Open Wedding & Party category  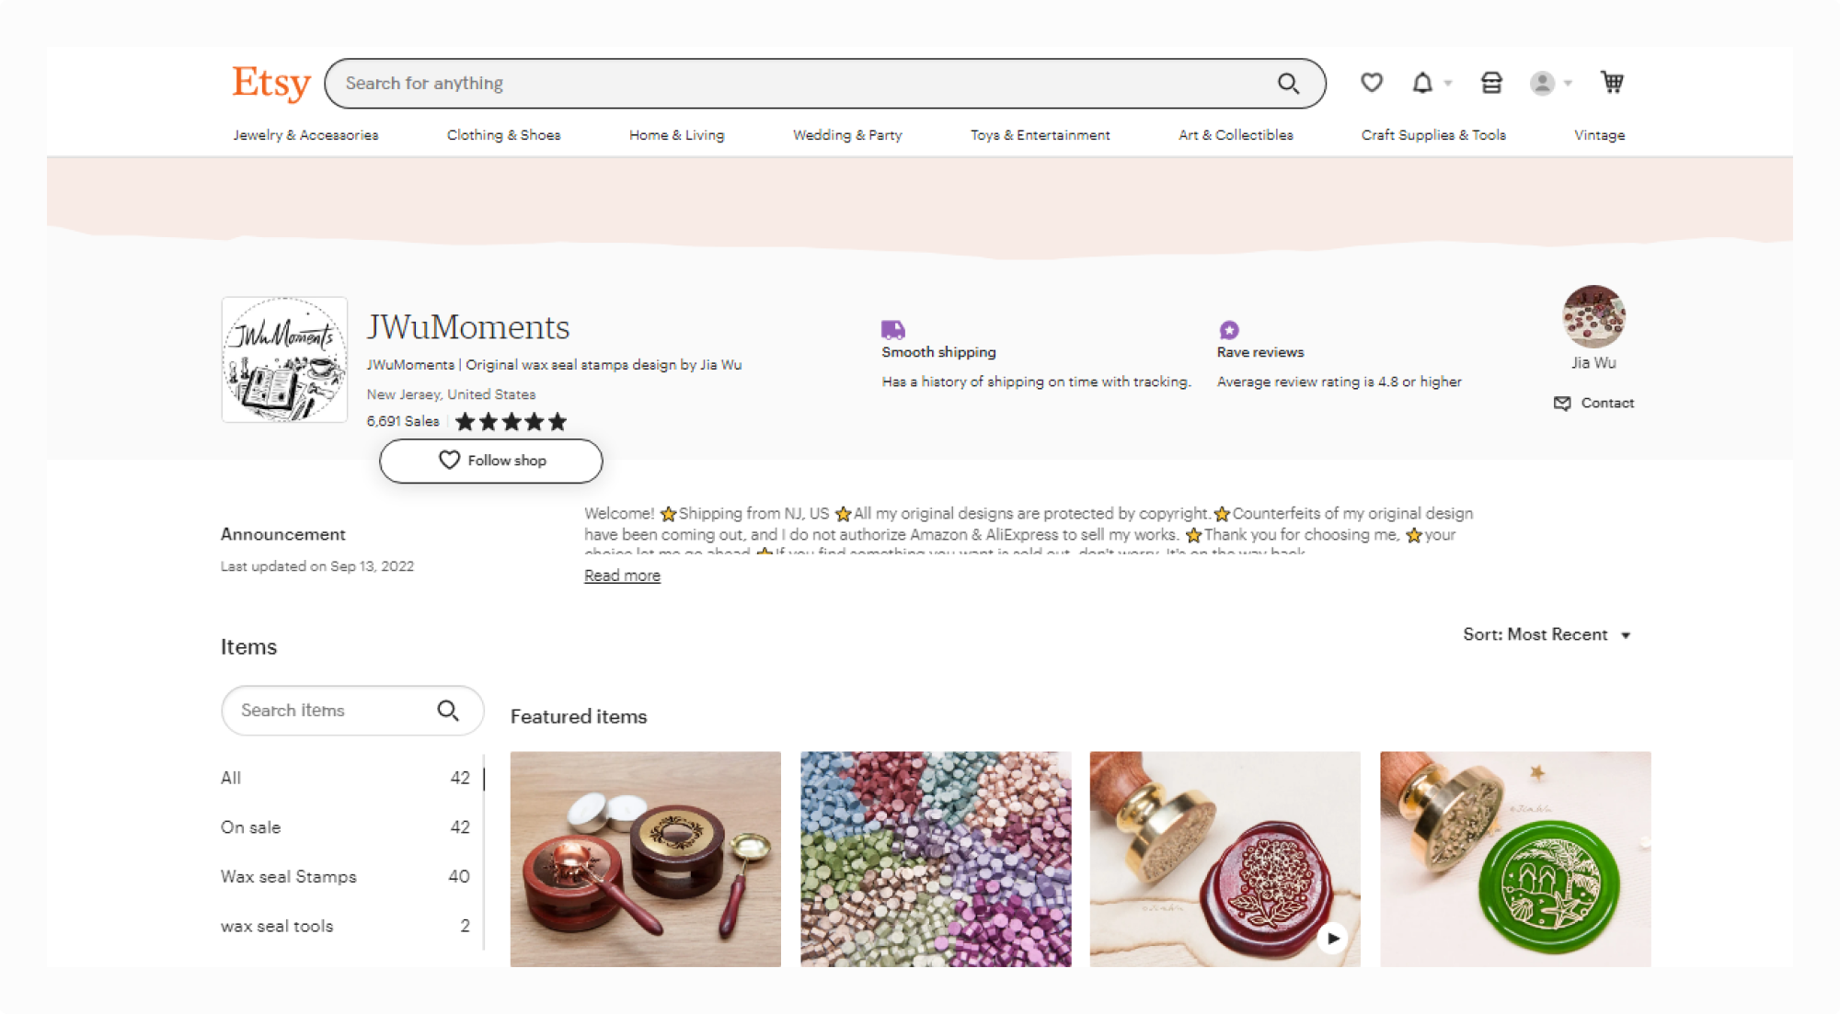click(x=847, y=135)
